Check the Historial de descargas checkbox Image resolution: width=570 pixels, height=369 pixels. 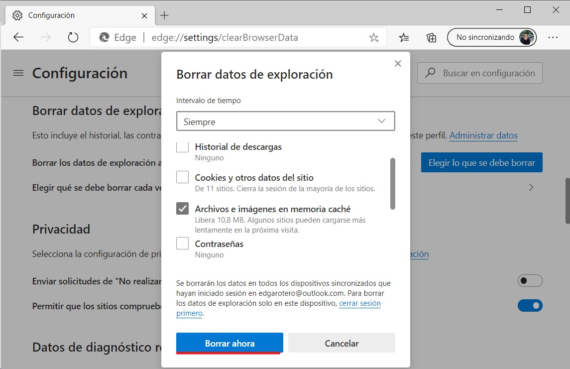coord(183,147)
